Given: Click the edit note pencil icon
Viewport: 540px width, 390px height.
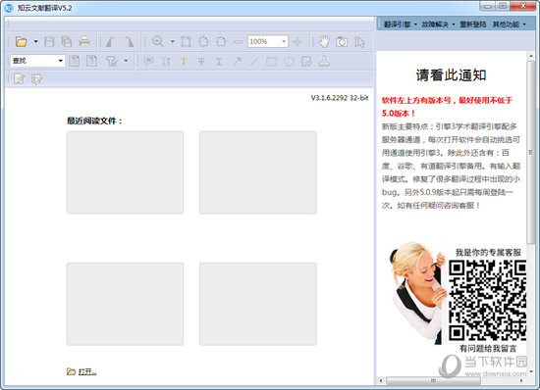Looking at the screenshot, I should 20,79.
